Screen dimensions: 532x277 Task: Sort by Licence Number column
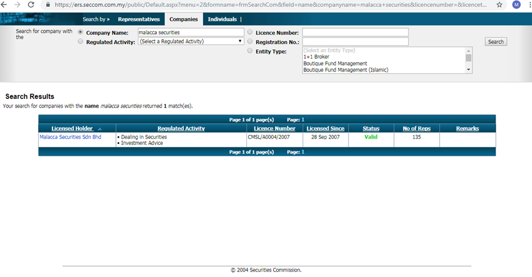274,128
